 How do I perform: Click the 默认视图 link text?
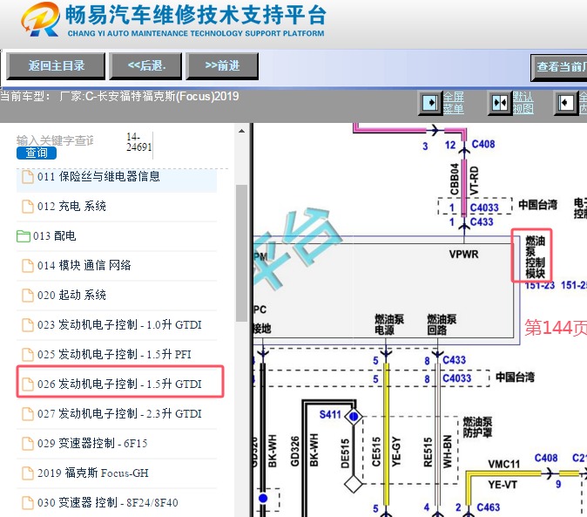[x=523, y=103]
